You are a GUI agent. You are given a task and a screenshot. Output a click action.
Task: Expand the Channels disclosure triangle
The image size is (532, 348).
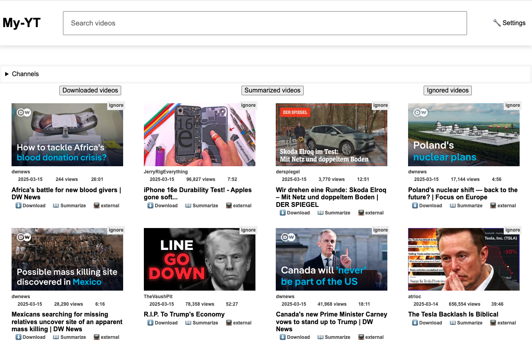click(7, 74)
